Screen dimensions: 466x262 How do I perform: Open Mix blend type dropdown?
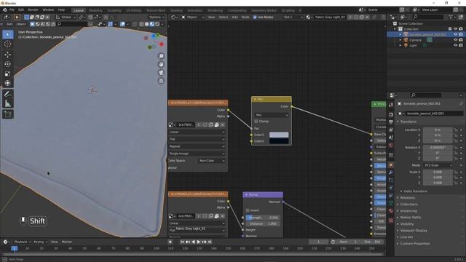coord(272,115)
